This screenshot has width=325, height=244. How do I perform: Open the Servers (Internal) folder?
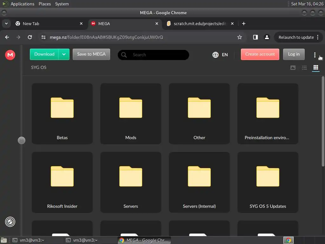(x=199, y=182)
